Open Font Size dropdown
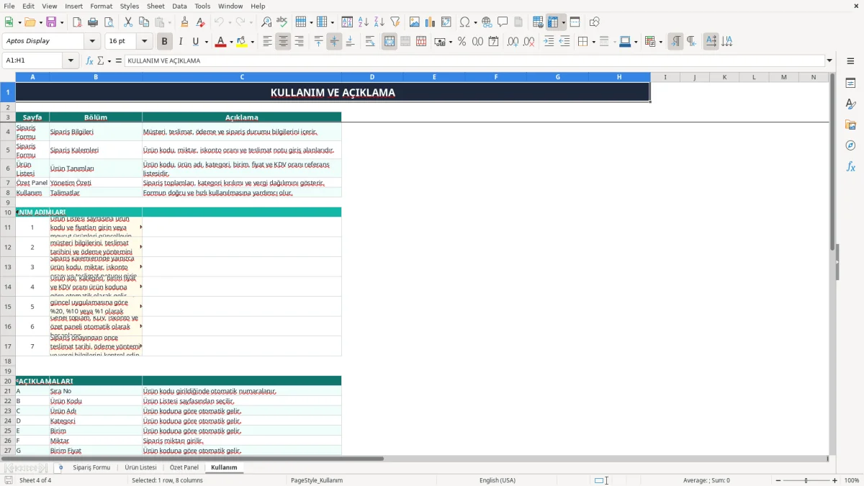This screenshot has height=486, width=864. pyautogui.click(x=145, y=42)
